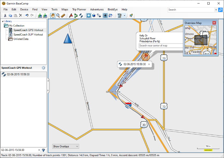
Task: Toggle the 3D map view button
Action: tap(94, 15)
